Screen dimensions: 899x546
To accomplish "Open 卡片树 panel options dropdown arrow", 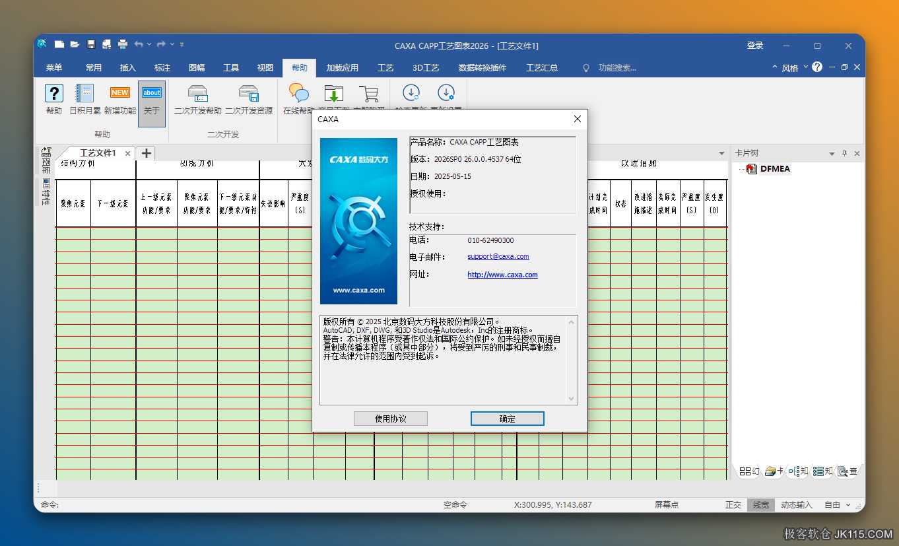I will tap(832, 154).
